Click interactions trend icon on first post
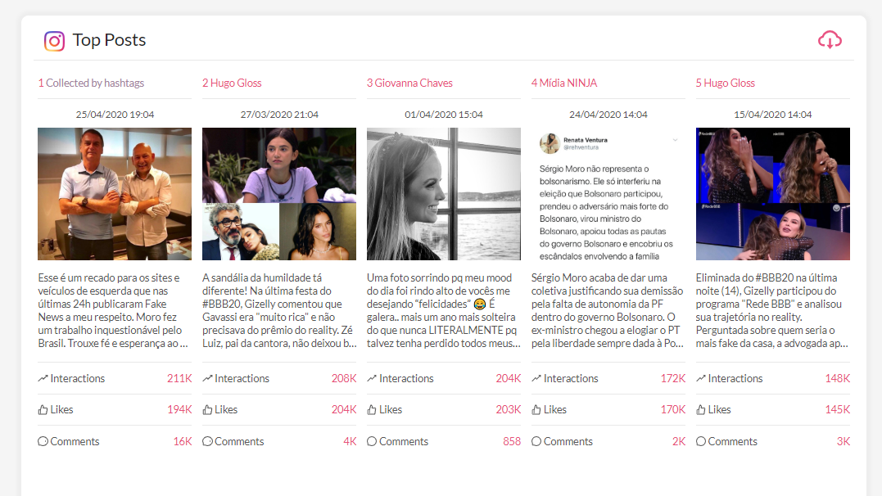This screenshot has height=496, width=882. [43, 378]
